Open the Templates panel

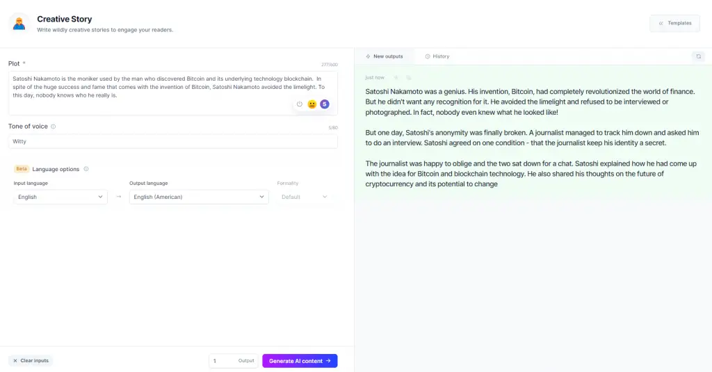coord(674,23)
